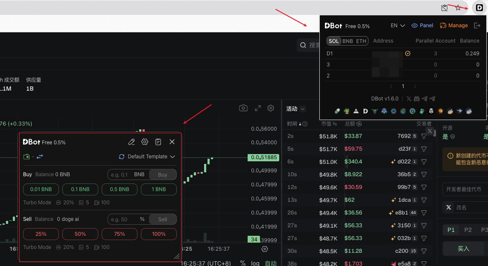Switch the wallet chain to BNB

point(348,41)
